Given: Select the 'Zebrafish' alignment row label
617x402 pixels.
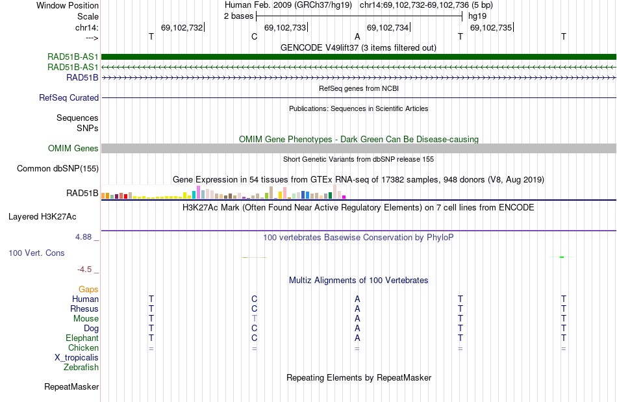Looking at the screenshot, I should tap(81, 368).
